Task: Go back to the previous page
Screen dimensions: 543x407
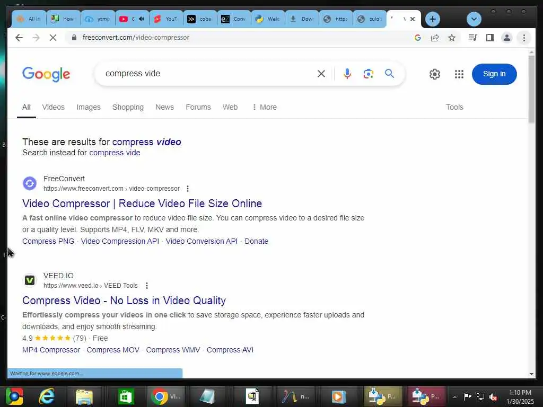Action: click(19, 38)
